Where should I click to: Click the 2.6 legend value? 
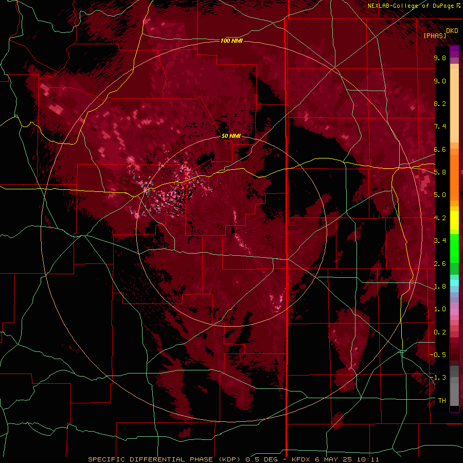[440, 264]
